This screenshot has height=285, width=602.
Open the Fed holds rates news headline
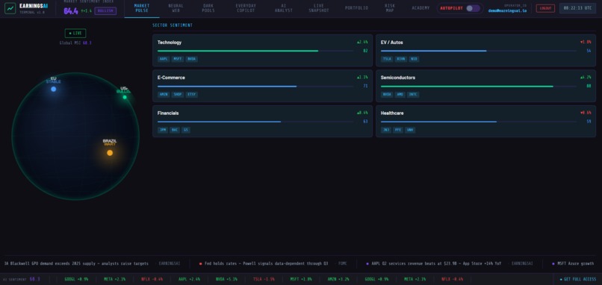[266, 263]
